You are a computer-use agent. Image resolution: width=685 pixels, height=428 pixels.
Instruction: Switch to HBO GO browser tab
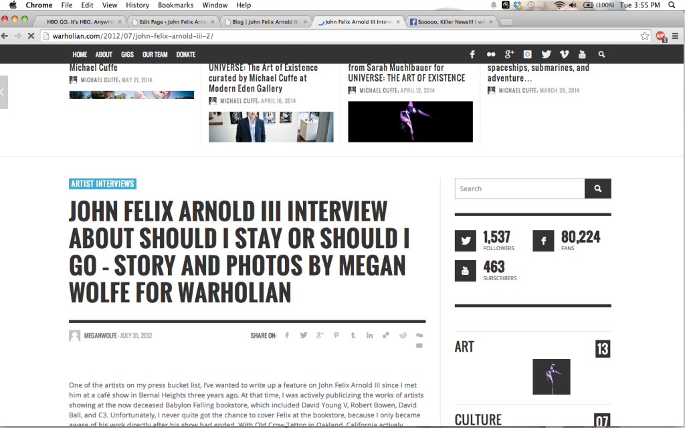[x=80, y=21]
